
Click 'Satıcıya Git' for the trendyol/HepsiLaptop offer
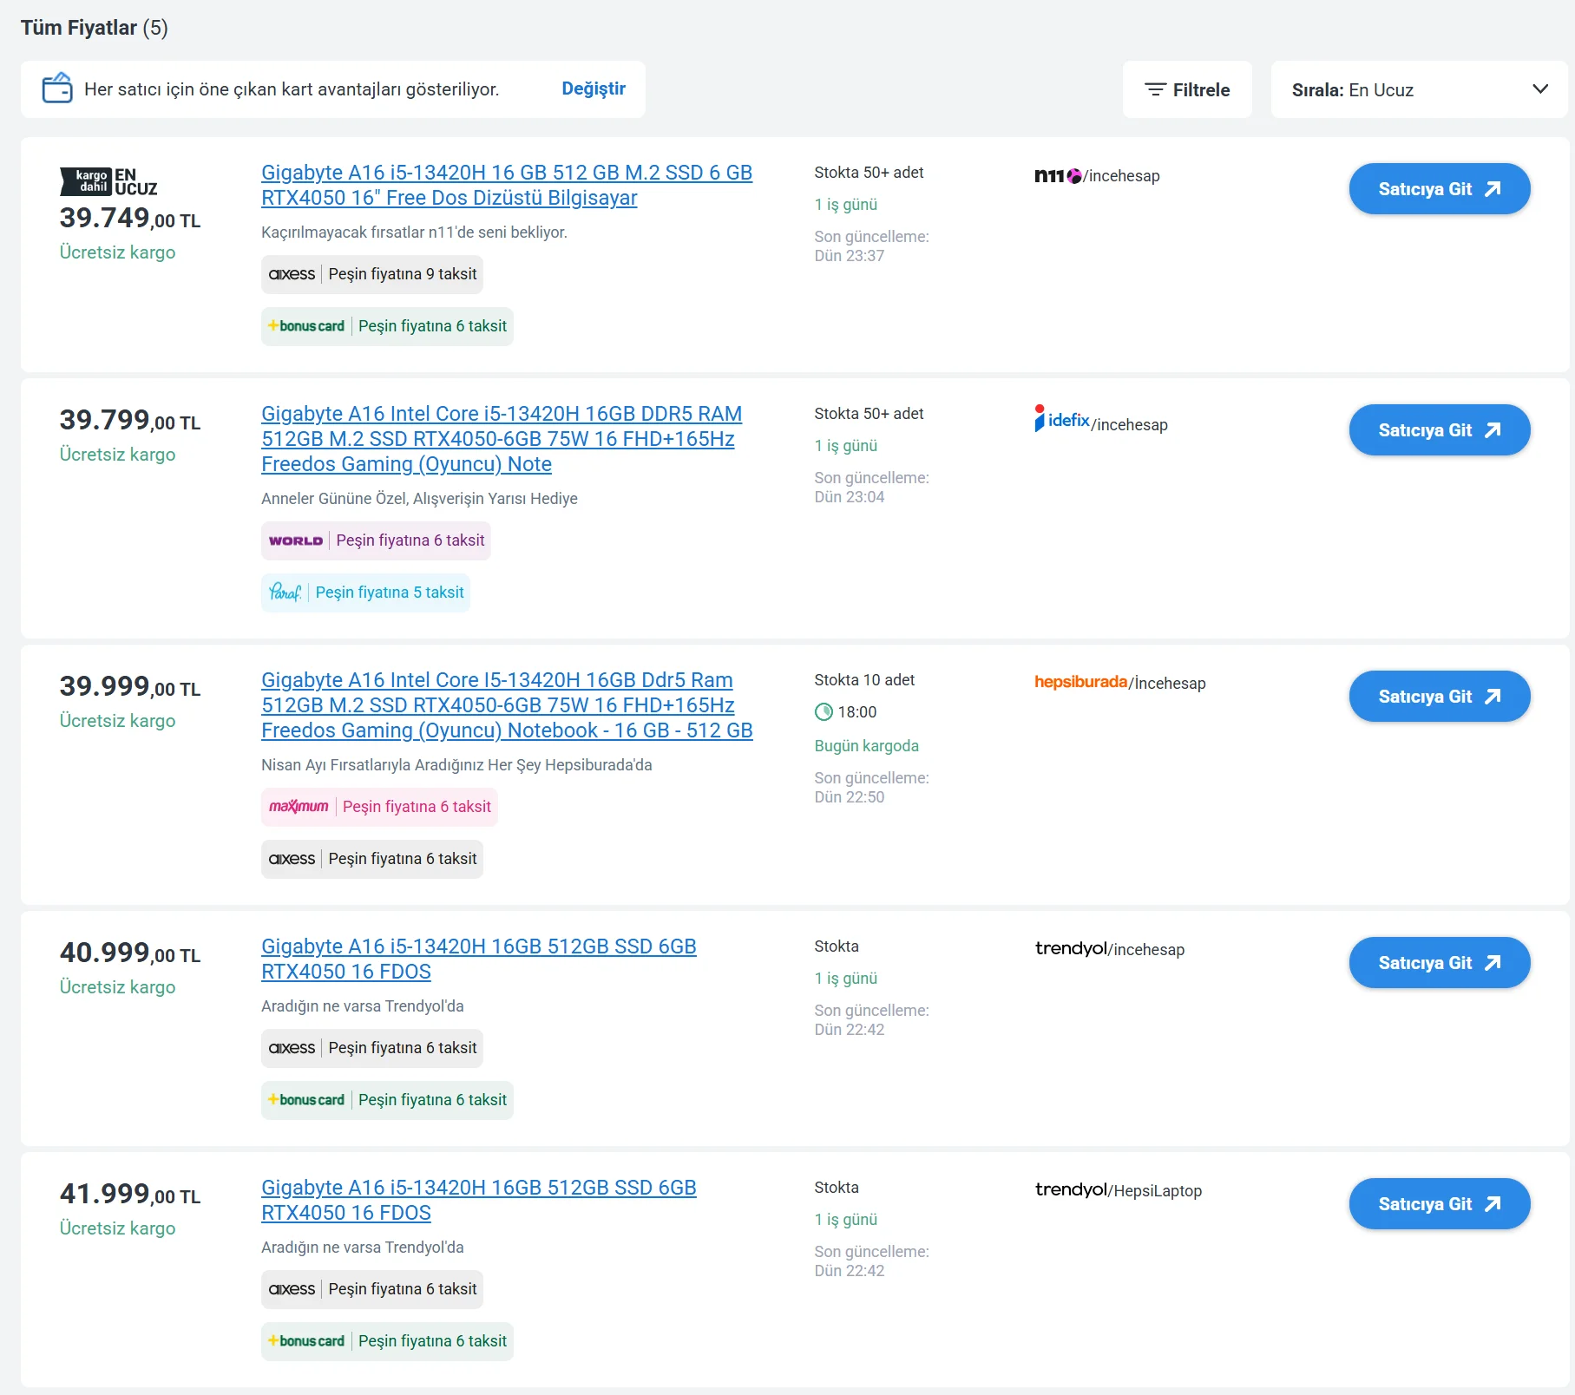pyautogui.click(x=1440, y=1204)
